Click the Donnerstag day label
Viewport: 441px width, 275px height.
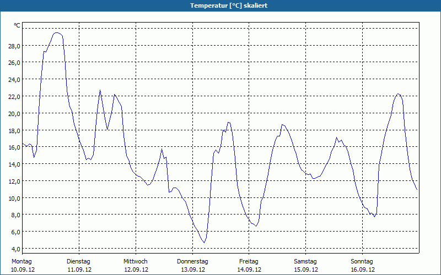[x=192, y=262]
